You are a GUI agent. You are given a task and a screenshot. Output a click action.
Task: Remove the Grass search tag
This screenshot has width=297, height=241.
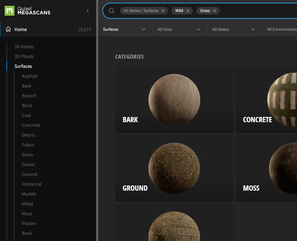pyautogui.click(x=214, y=11)
